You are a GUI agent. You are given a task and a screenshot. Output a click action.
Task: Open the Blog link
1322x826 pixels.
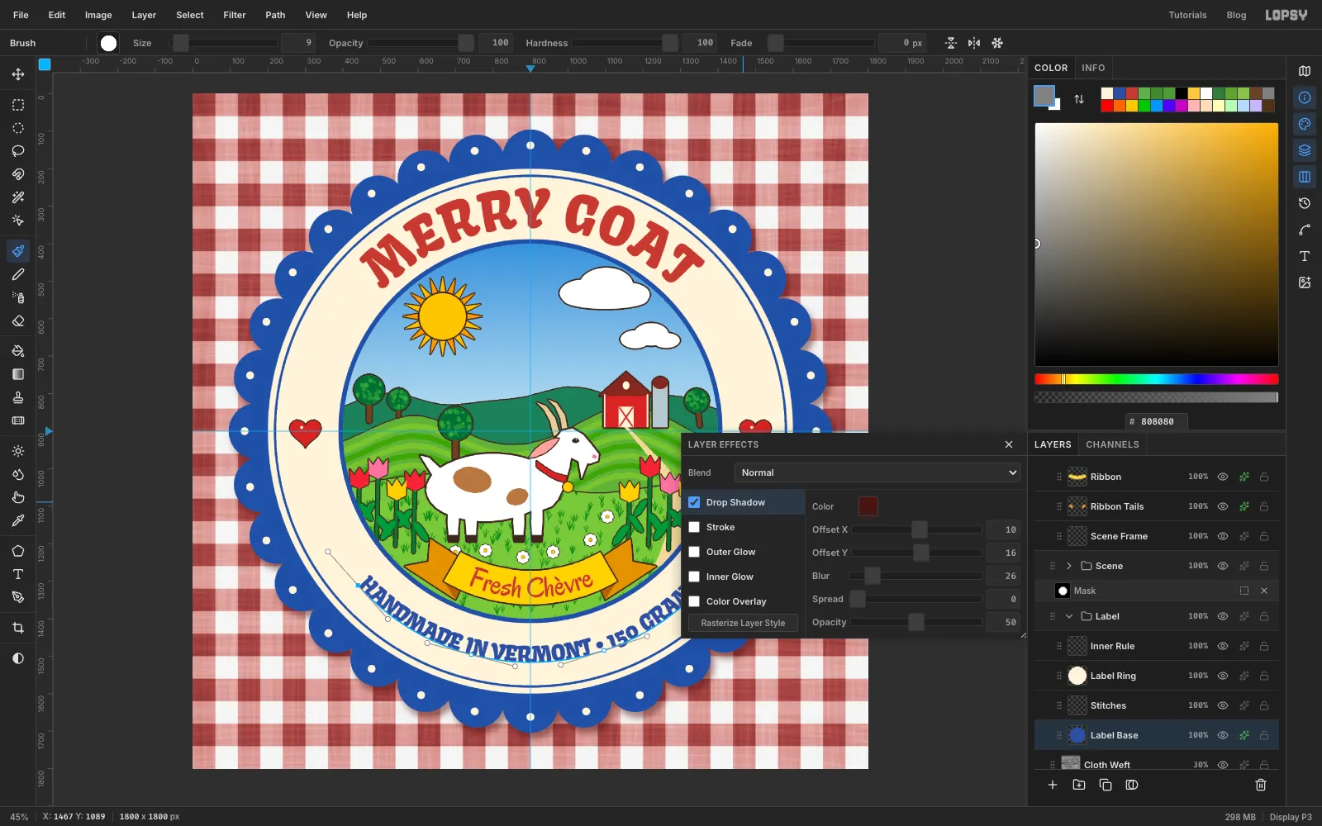1236,15
